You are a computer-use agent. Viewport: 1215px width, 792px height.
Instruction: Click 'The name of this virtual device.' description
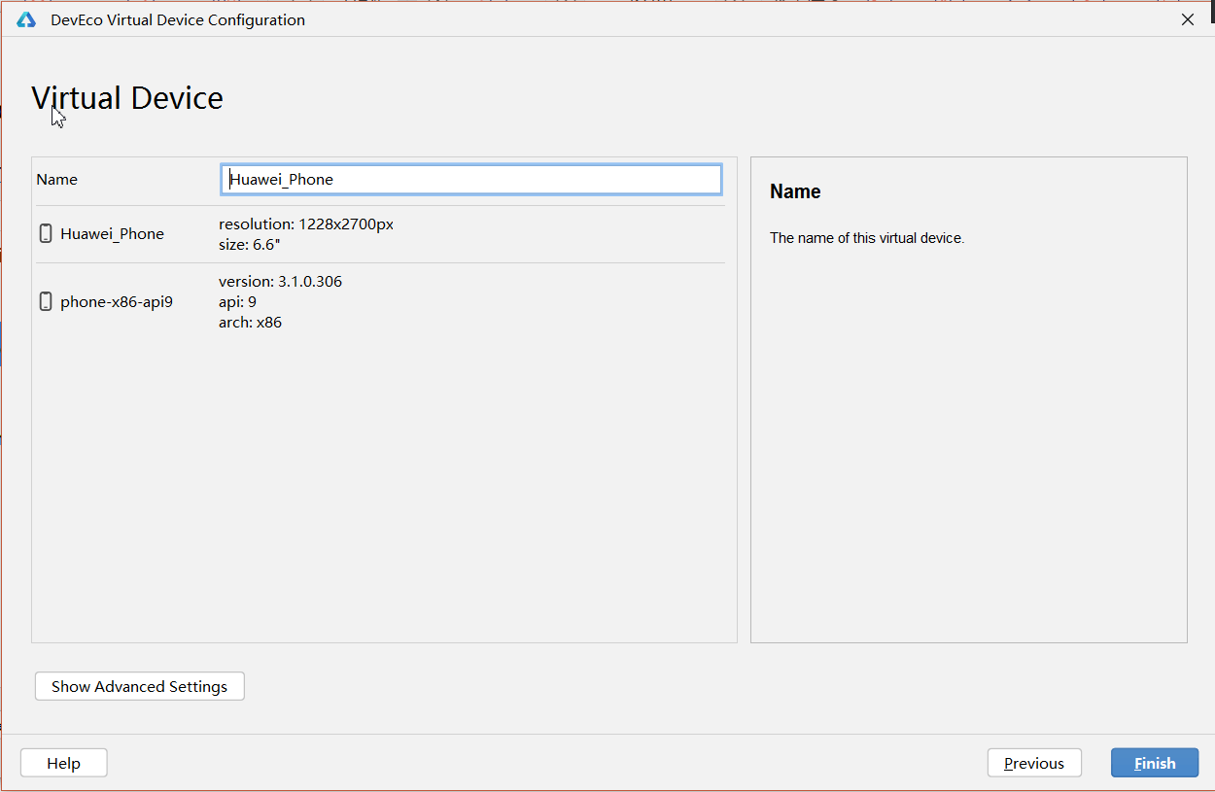tap(867, 237)
